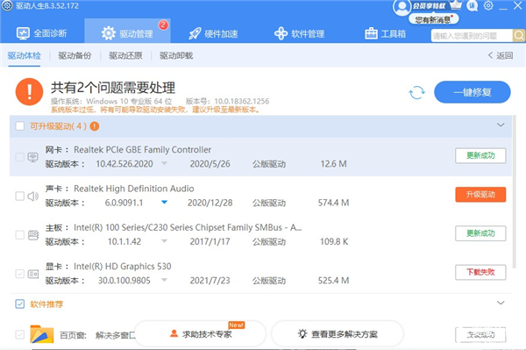Click the orange system version warning text
Image resolution: width=526 pixels, height=350 pixels.
(156, 110)
